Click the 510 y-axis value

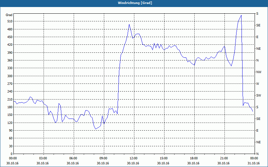[10, 21]
